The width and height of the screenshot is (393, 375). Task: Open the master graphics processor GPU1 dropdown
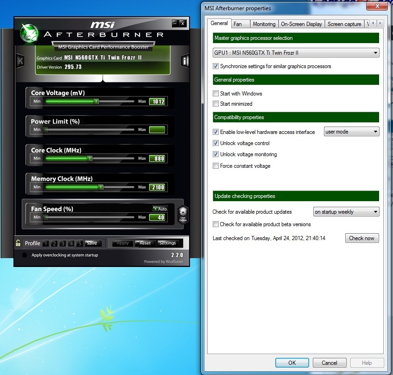click(x=296, y=53)
